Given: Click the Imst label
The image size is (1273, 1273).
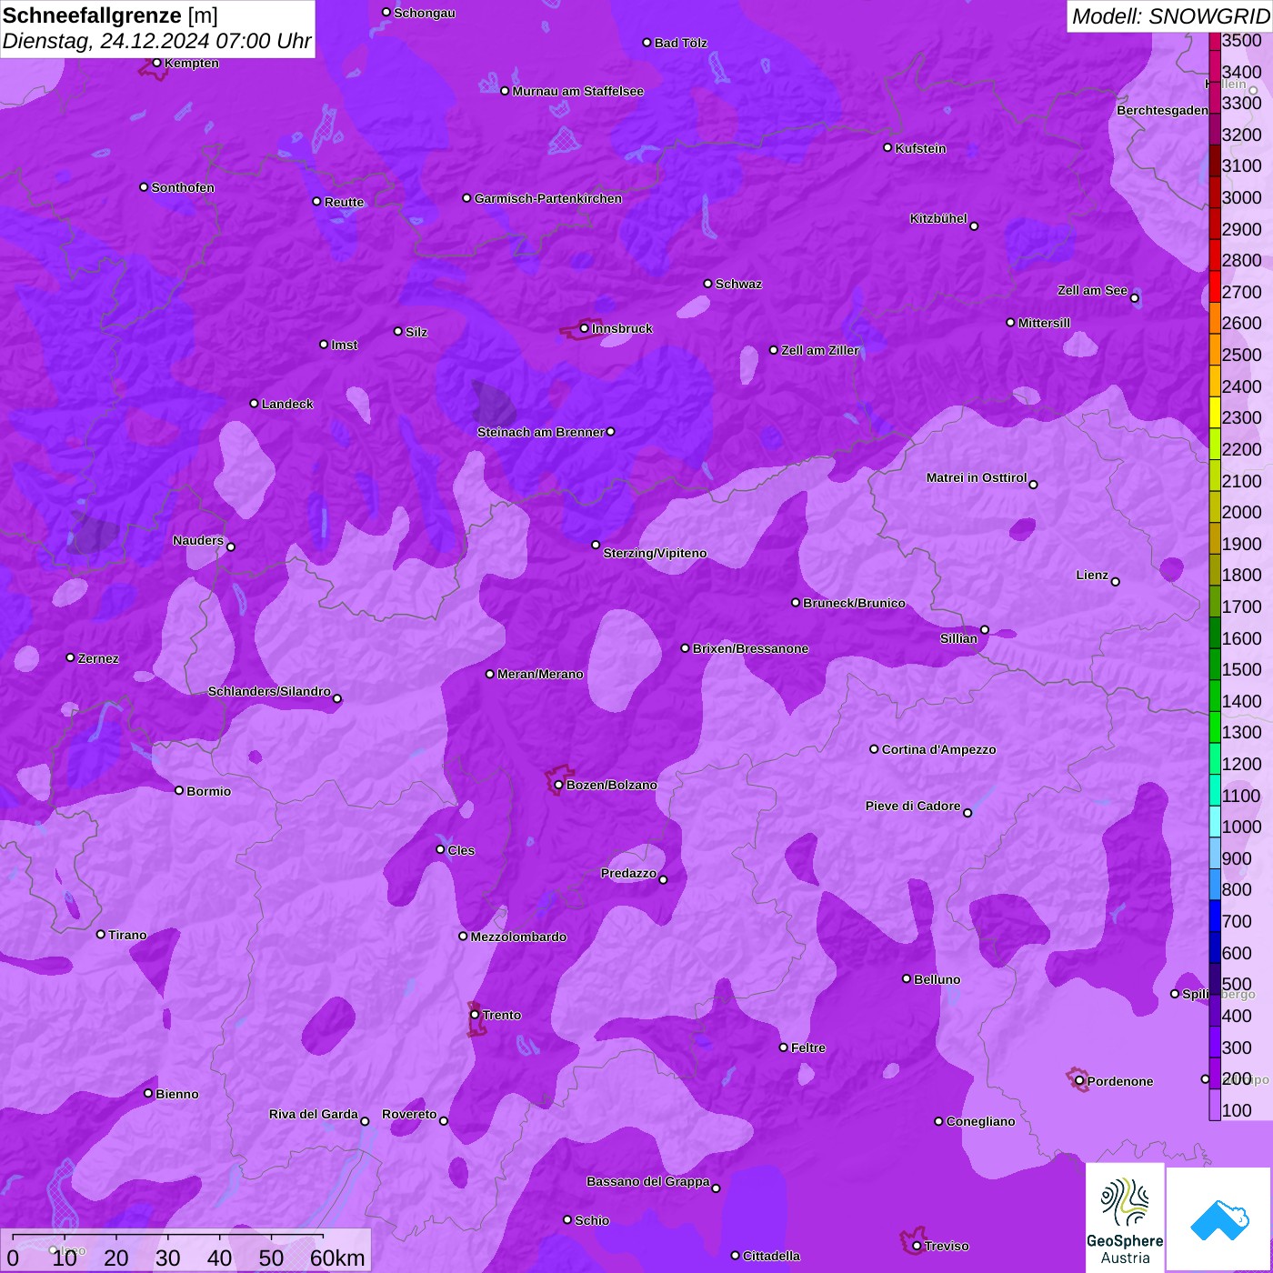Looking at the screenshot, I should [345, 345].
